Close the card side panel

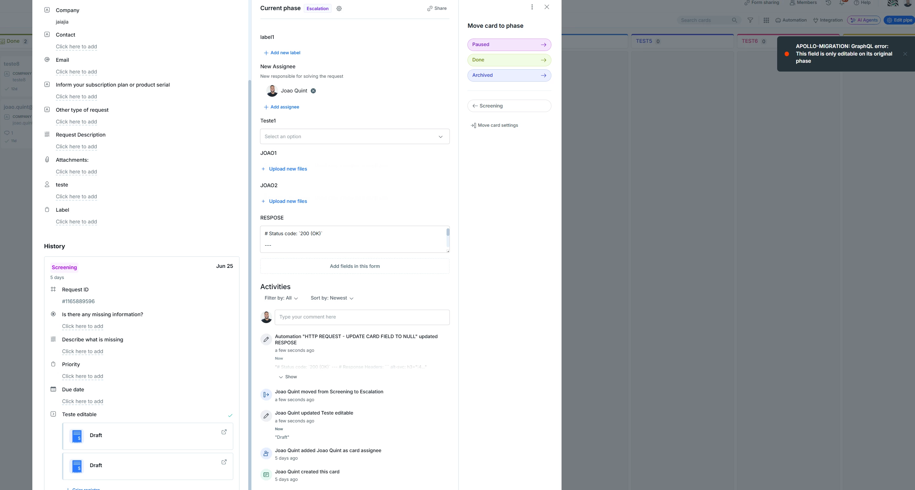tap(547, 7)
